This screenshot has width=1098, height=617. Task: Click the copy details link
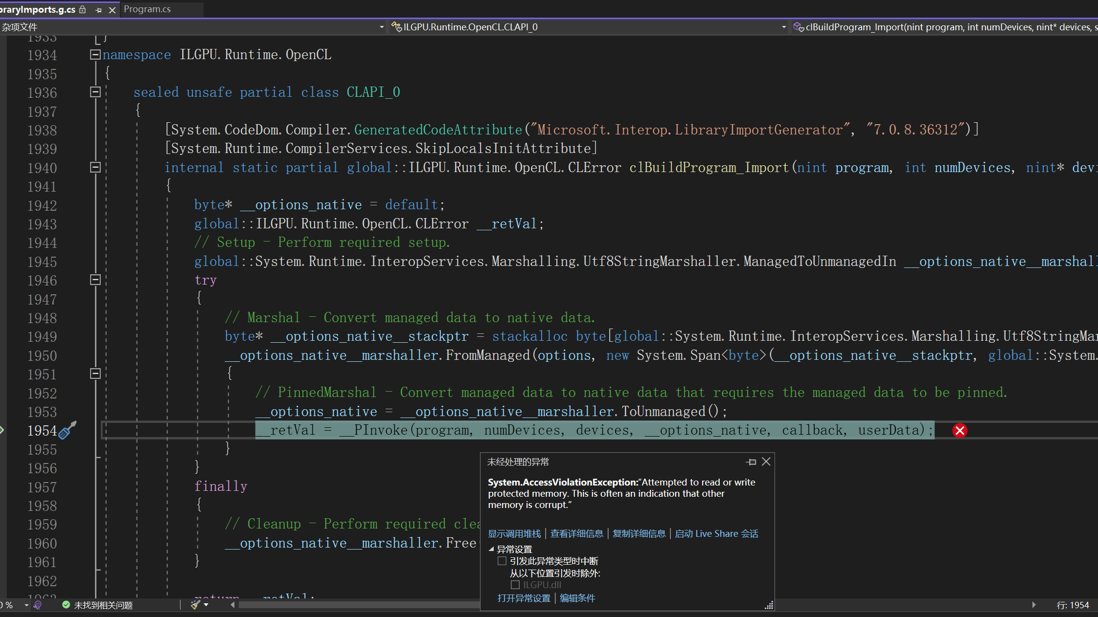(639, 533)
